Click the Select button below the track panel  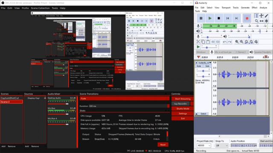pos(203,114)
